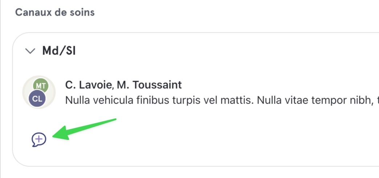Click the purple CL avatar

[37, 98]
